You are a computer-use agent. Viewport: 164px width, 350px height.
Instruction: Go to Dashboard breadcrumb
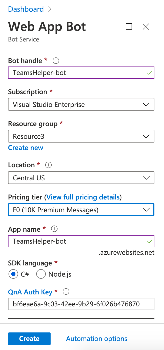[x=26, y=9]
